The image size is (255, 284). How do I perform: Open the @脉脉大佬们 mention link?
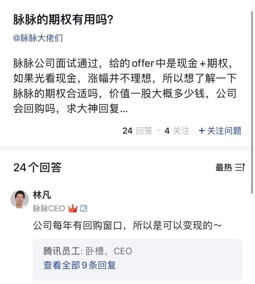point(38,38)
